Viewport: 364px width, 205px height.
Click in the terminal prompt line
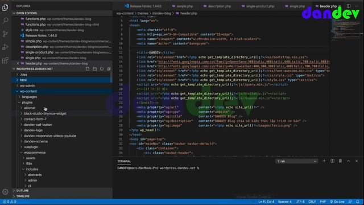(x=158, y=168)
